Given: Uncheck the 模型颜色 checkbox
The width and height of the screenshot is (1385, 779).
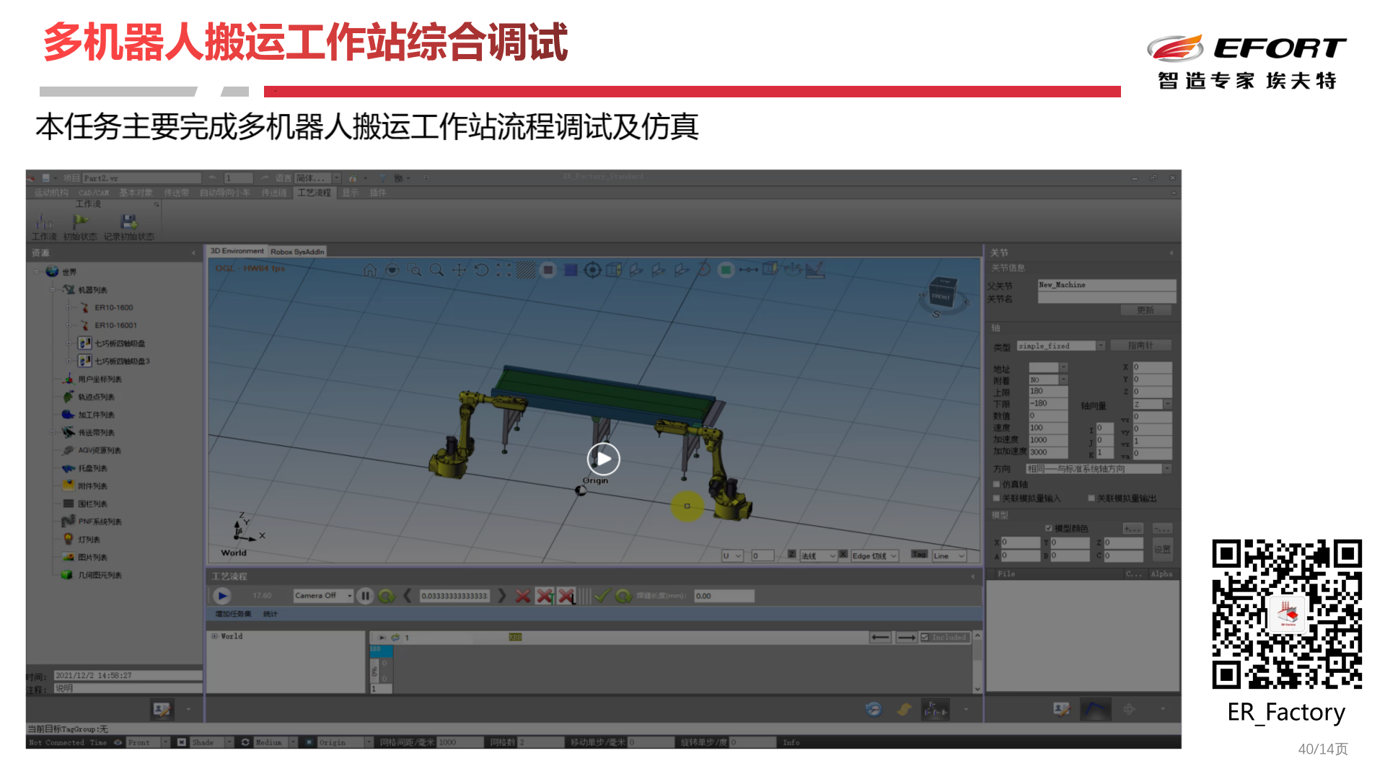Looking at the screenshot, I should [x=1050, y=527].
